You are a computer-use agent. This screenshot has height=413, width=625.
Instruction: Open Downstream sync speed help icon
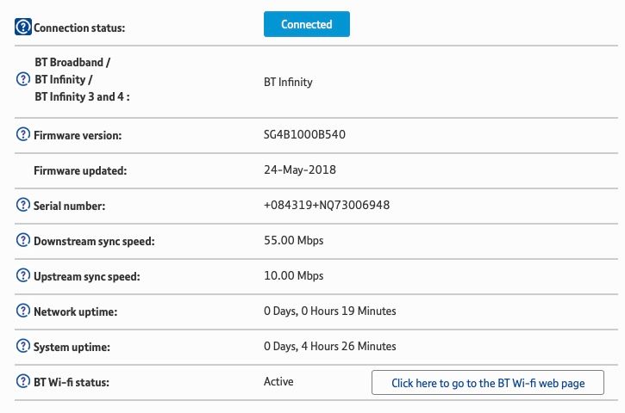(x=23, y=241)
